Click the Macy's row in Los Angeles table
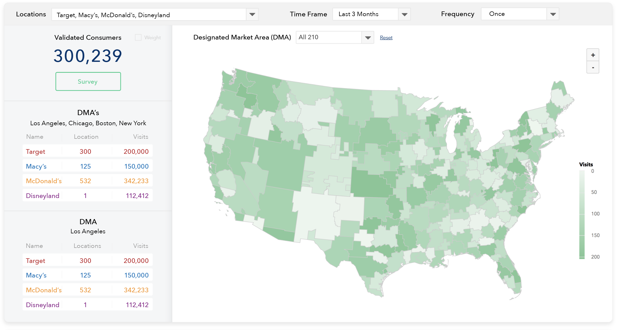This screenshot has height=330, width=617. [88, 275]
